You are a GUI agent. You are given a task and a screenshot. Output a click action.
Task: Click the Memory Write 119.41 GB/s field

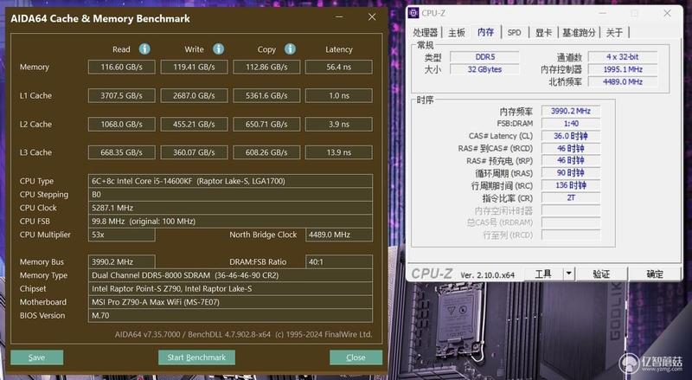(194, 68)
